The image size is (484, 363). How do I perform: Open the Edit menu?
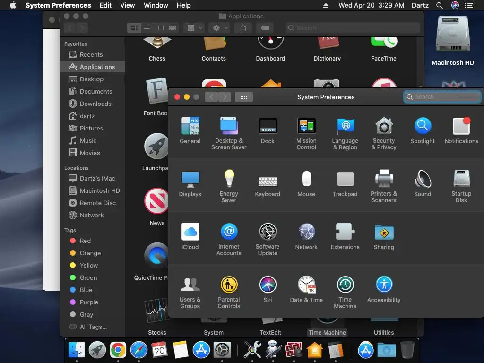click(105, 5)
